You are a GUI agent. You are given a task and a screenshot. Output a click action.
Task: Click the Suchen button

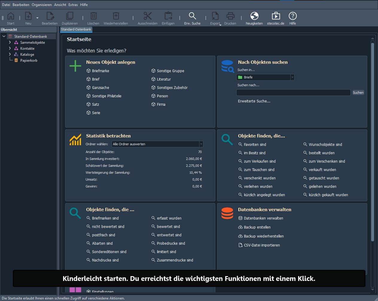(x=358, y=93)
